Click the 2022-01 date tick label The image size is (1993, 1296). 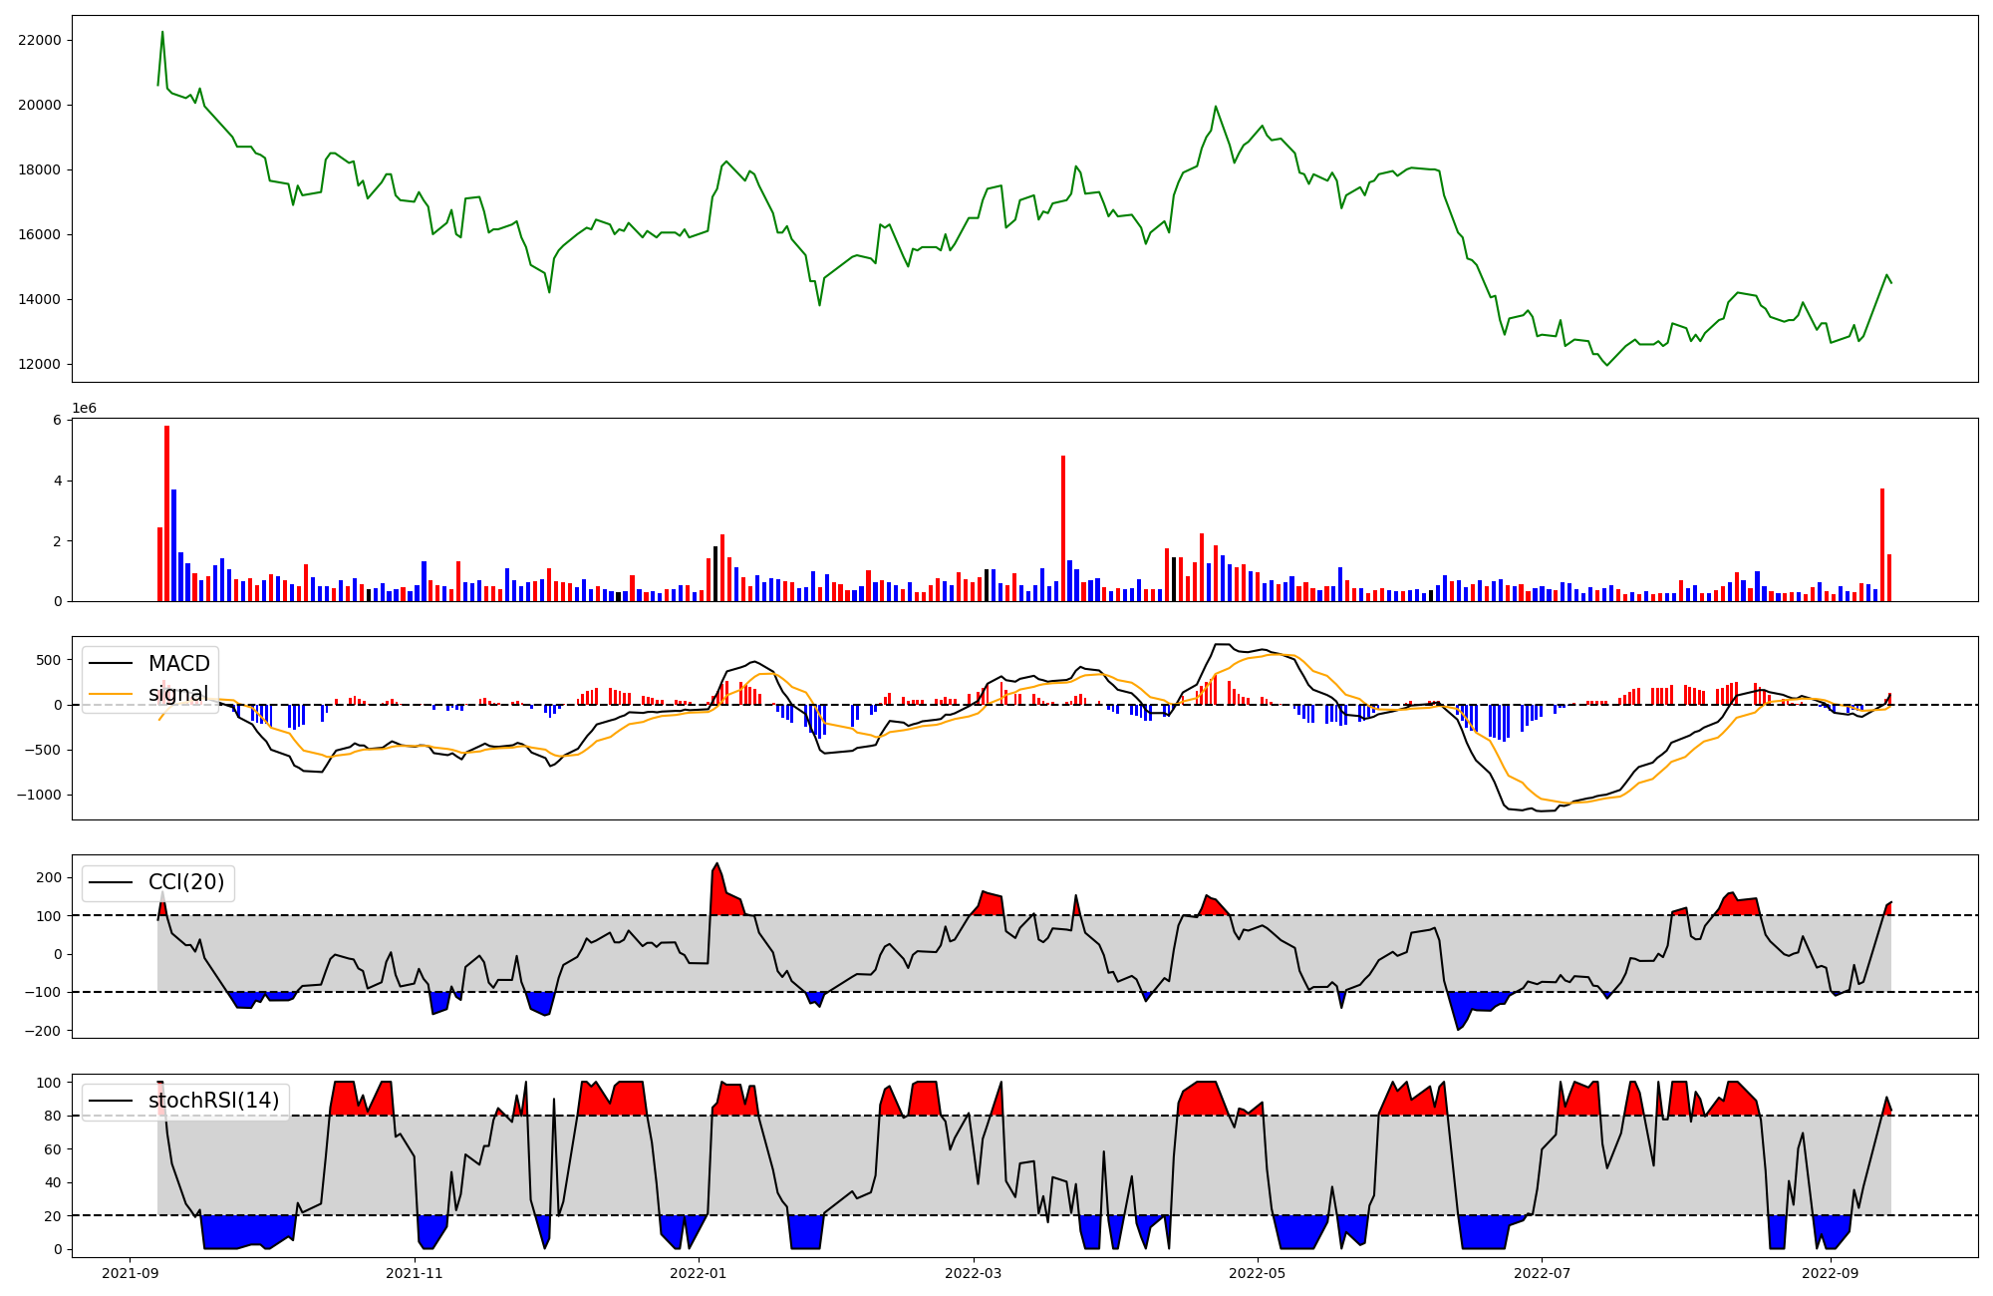click(x=699, y=1273)
